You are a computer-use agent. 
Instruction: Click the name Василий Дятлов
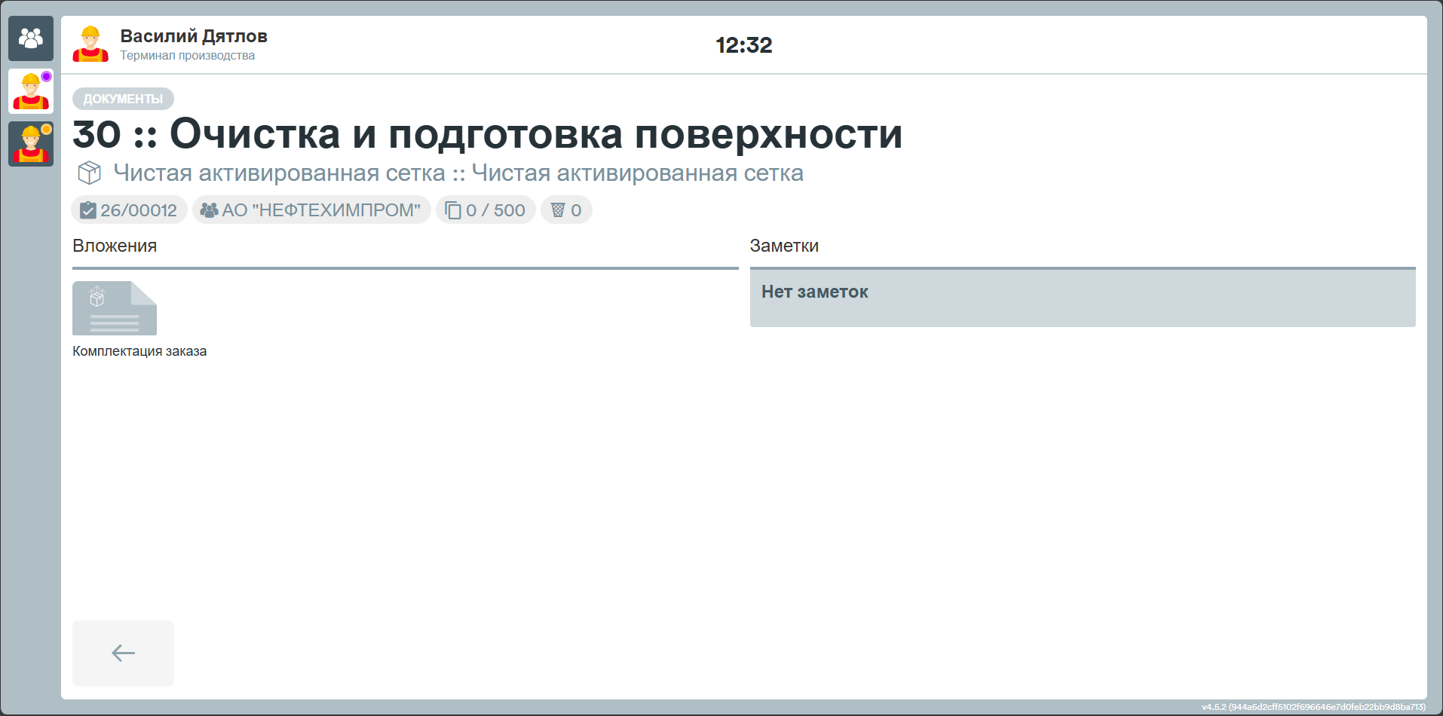194,36
